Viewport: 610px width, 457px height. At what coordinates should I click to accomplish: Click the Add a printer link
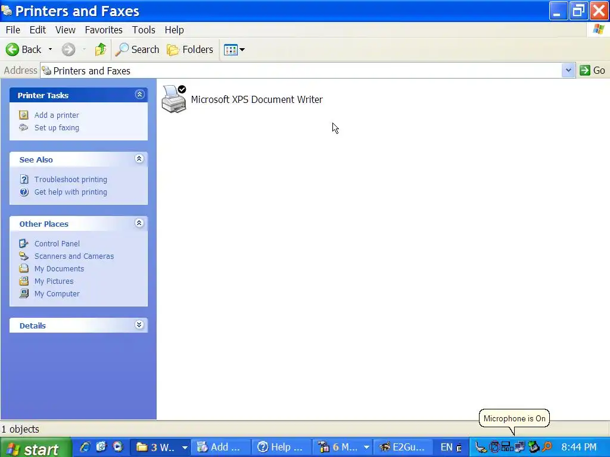(x=57, y=115)
